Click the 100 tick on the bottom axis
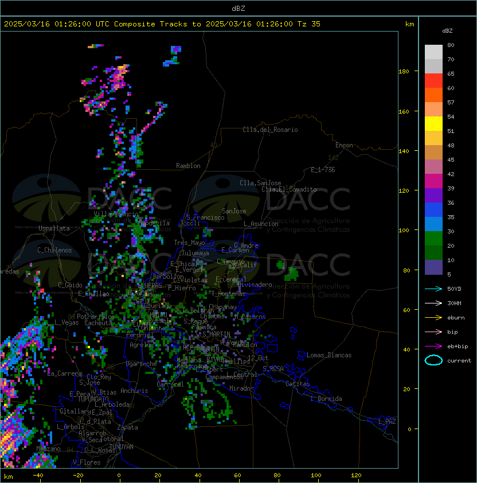This screenshot has width=477, height=483. pos(316,475)
